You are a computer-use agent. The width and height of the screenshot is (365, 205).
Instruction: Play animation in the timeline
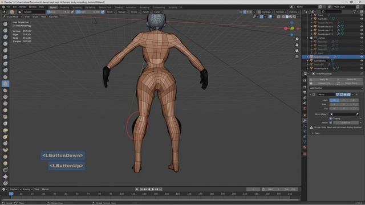153,189
